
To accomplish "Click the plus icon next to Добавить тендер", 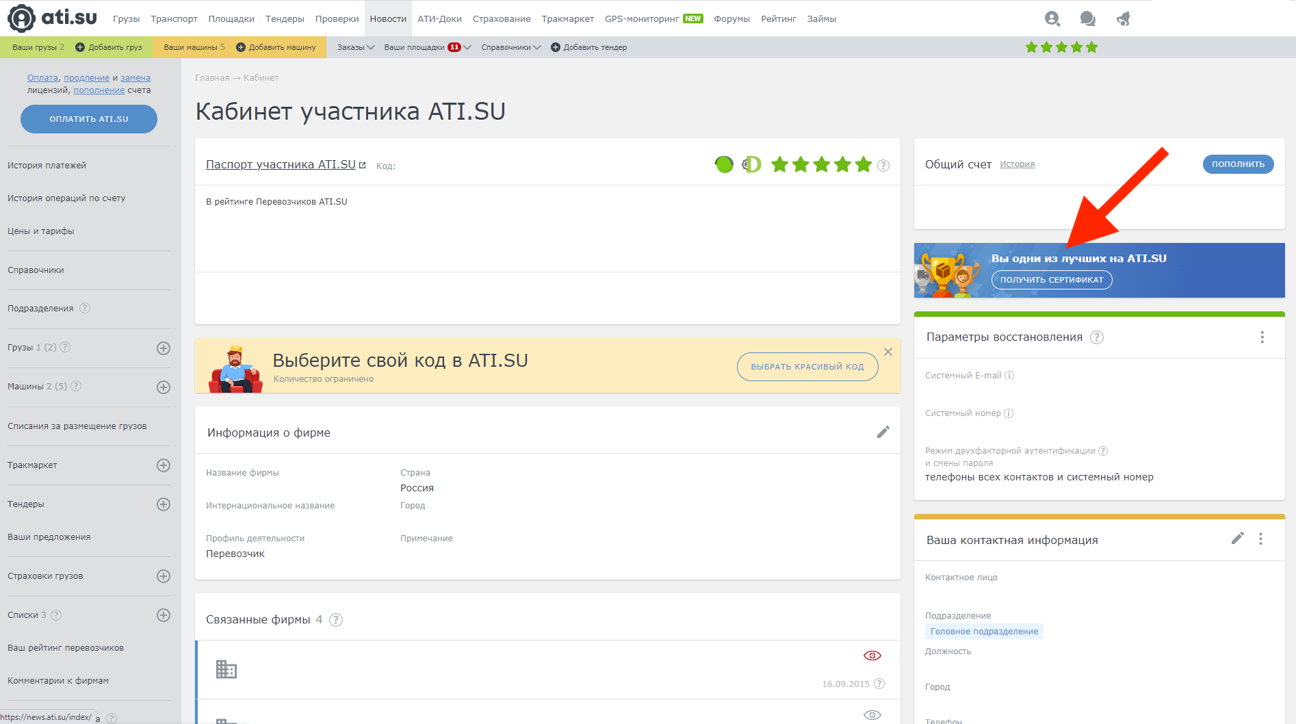I will 556,47.
